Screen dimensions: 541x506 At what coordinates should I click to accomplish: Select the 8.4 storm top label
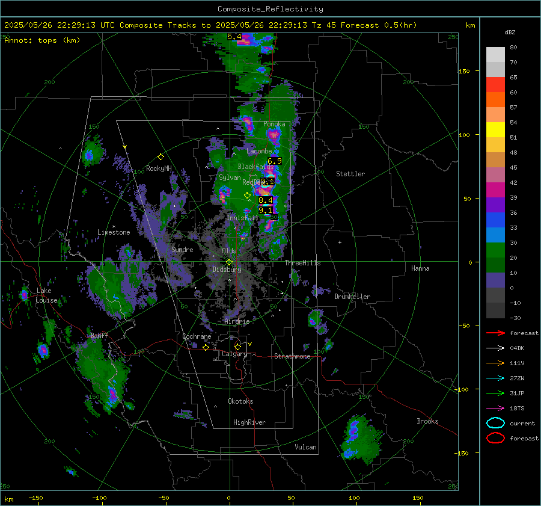[265, 200]
